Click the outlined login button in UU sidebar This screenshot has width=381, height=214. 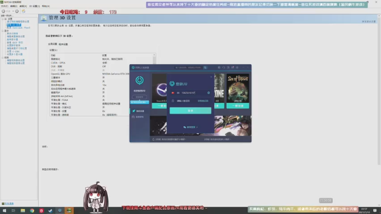(139, 97)
